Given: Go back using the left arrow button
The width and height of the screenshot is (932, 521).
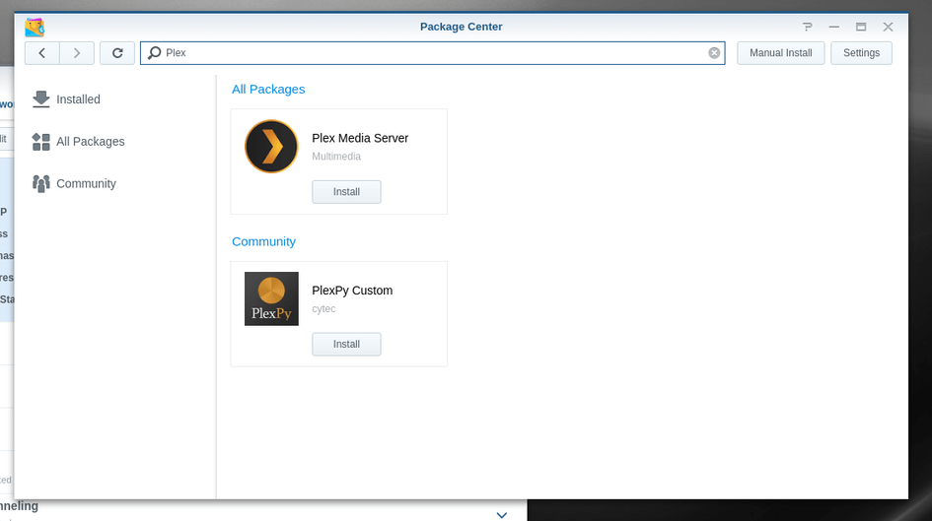Looking at the screenshot, I should click(x=42, y=53).
